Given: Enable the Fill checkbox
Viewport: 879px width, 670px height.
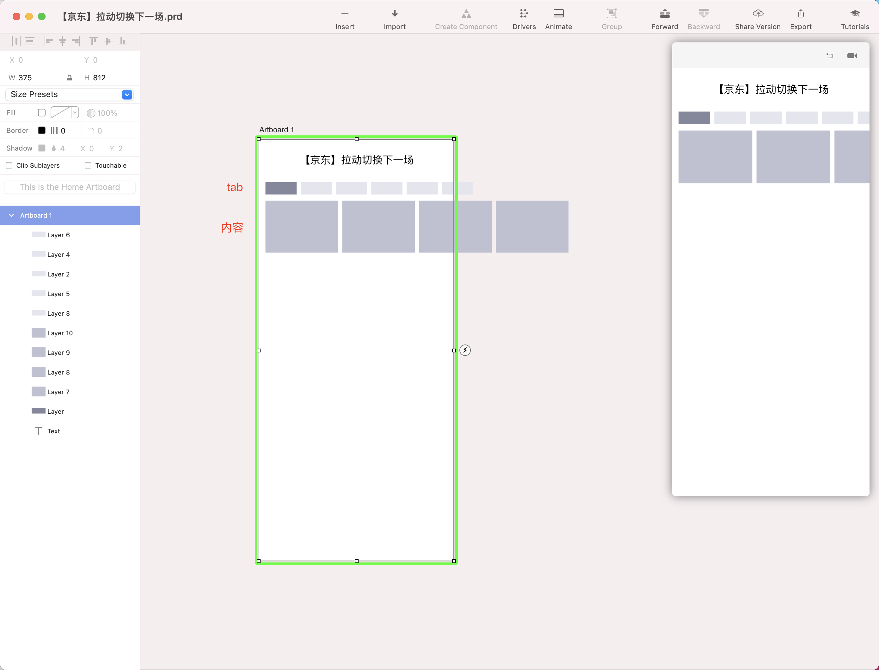Looking at the screenshot, I should 41,113.
